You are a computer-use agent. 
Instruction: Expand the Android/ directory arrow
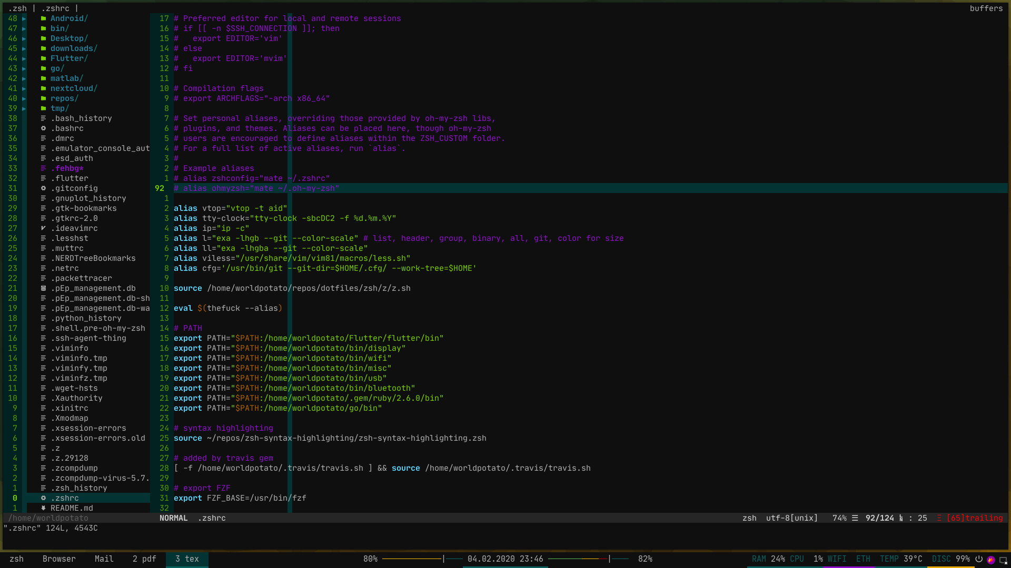[24, 18]
